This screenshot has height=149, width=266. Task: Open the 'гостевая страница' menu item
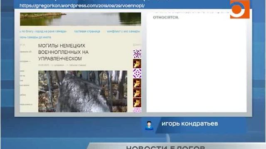click(87, 31)
